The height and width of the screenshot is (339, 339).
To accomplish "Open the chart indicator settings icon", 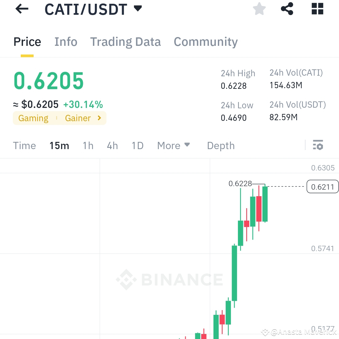I will coord(318,145).
